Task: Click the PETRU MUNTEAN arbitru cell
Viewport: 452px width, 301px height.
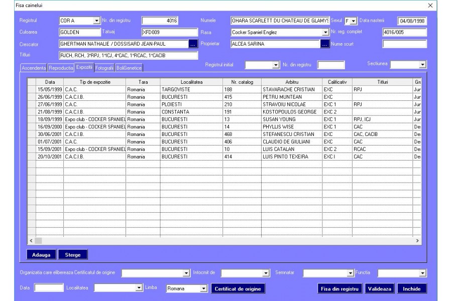Action: coord(292,97)
